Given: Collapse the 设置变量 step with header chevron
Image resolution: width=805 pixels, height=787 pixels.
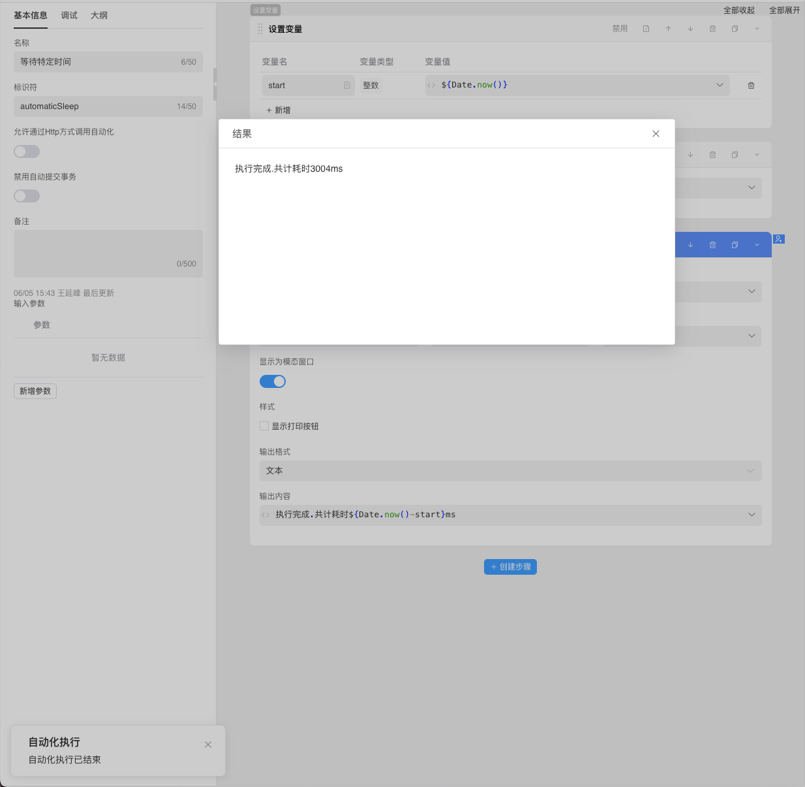Looking at the screenshot, I should point(757,29).
